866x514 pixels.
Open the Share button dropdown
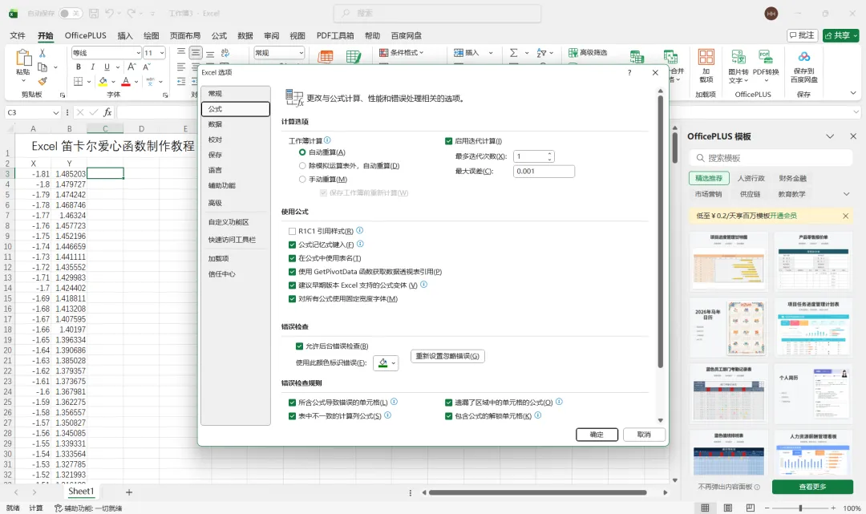click(855, 35)
